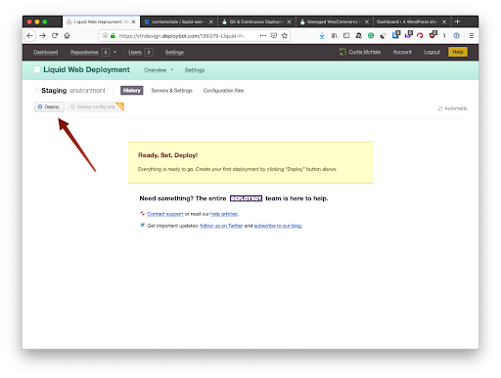Click the Liquid Web Deployment title
Viewport: 501px width, 378px height.
point(86,69)
